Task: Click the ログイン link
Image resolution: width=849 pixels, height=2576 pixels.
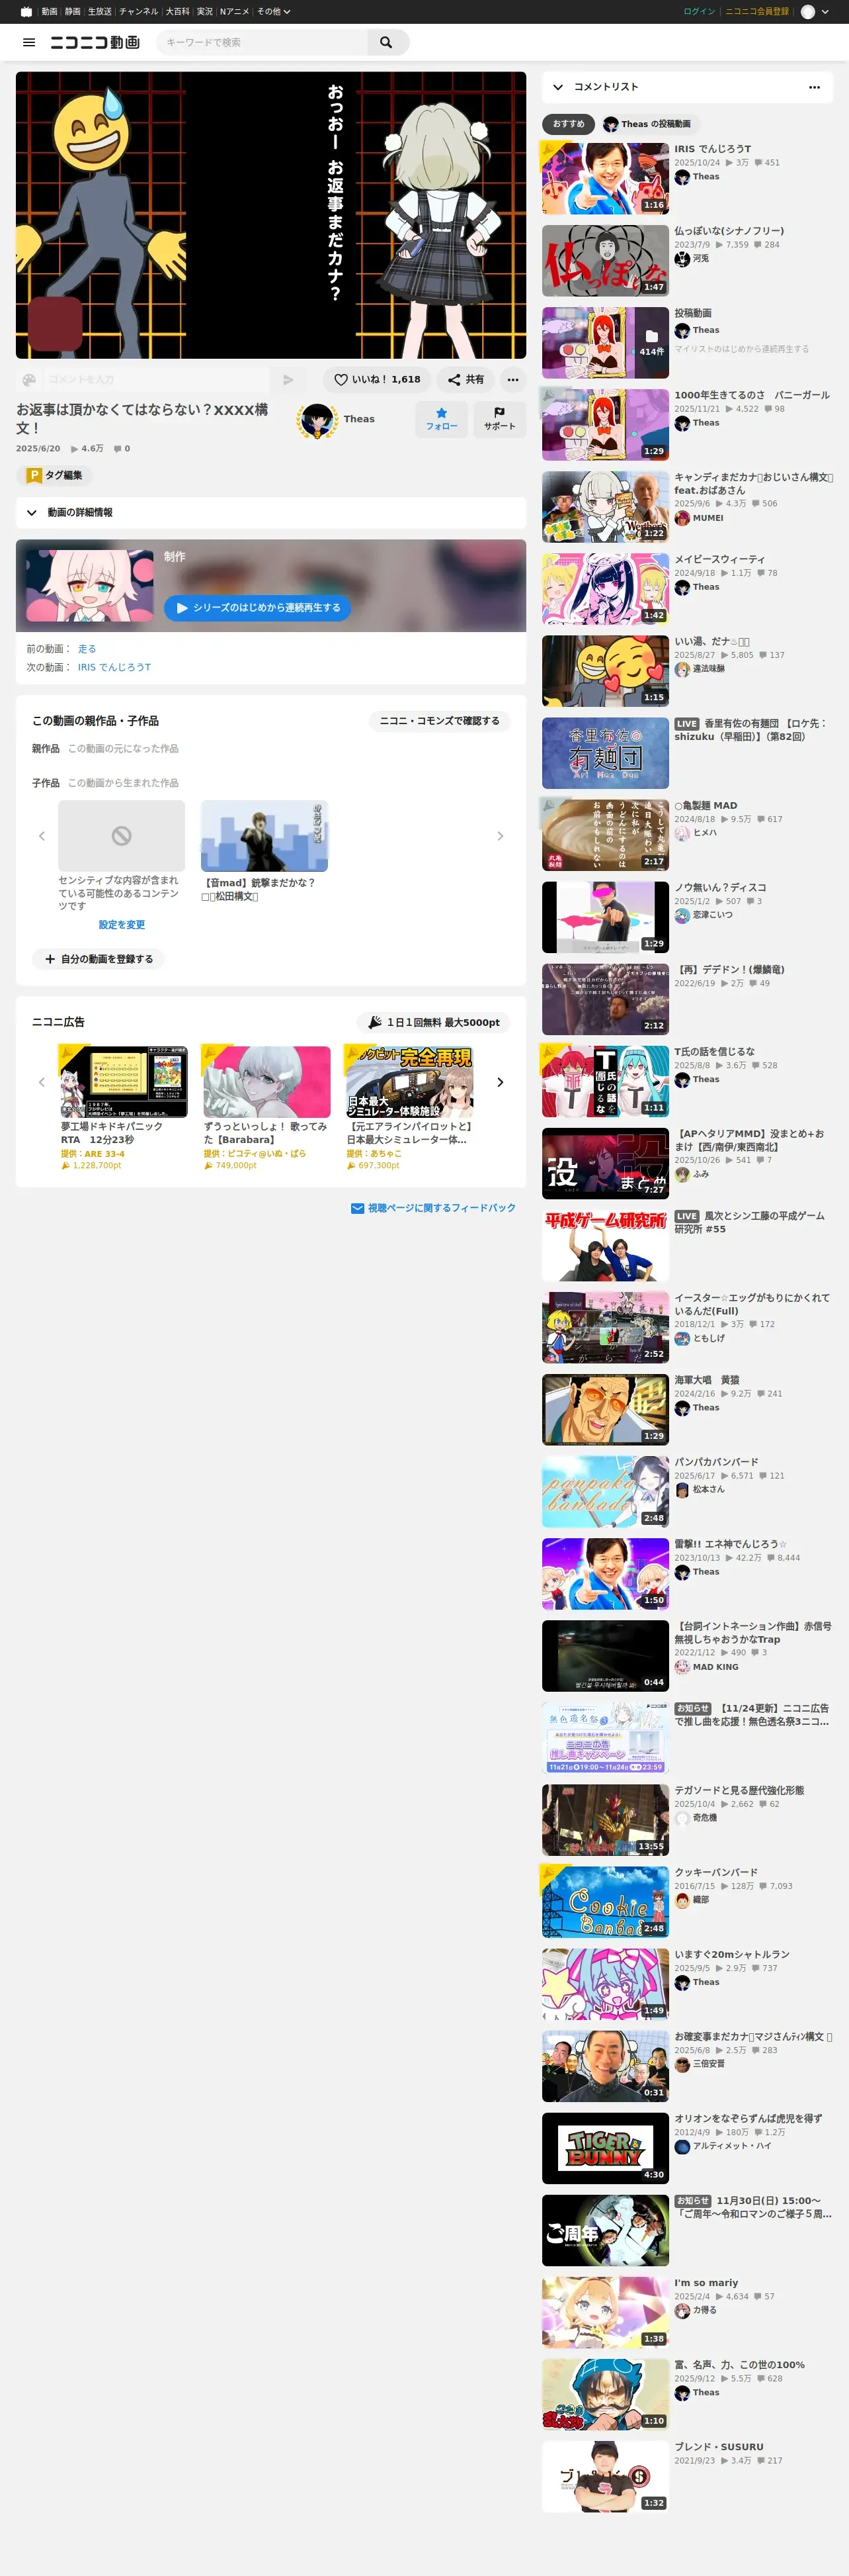Action: point(699,12)
